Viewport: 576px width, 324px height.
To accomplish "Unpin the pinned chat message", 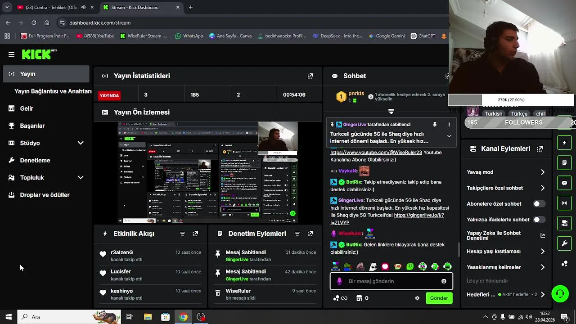I will point(435,124).
